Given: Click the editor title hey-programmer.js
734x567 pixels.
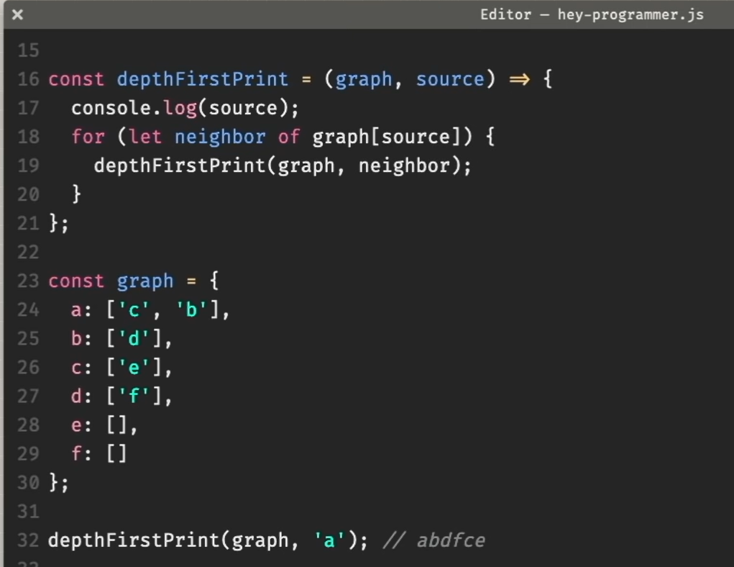Looking at the screenshot, I should click(591, 14).
